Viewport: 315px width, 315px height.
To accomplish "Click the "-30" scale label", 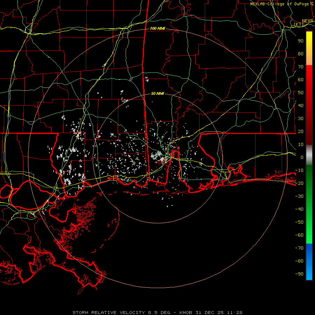I will point(299,196).
